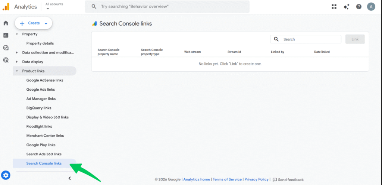This screenshot has width=382, height=185.
Task: Open the Create dropdown button
Action: (34, 23)
